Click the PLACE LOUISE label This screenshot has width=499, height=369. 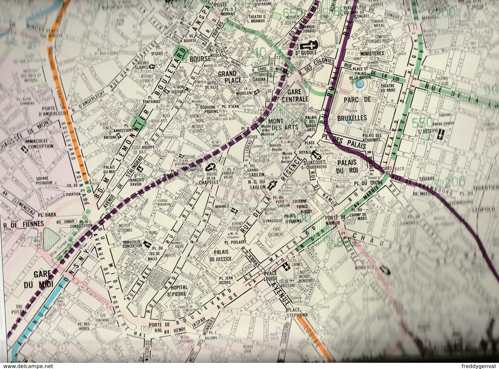coord(270,276)
